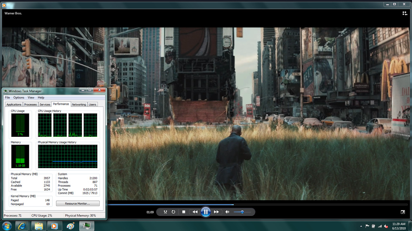Show hidden tray icons arrow
Image resolution: width=412 pixels, height=231 pixels.
[x=361, y=226]
